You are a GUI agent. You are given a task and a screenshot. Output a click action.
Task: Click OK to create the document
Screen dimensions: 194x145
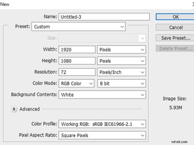click(176, 16)
